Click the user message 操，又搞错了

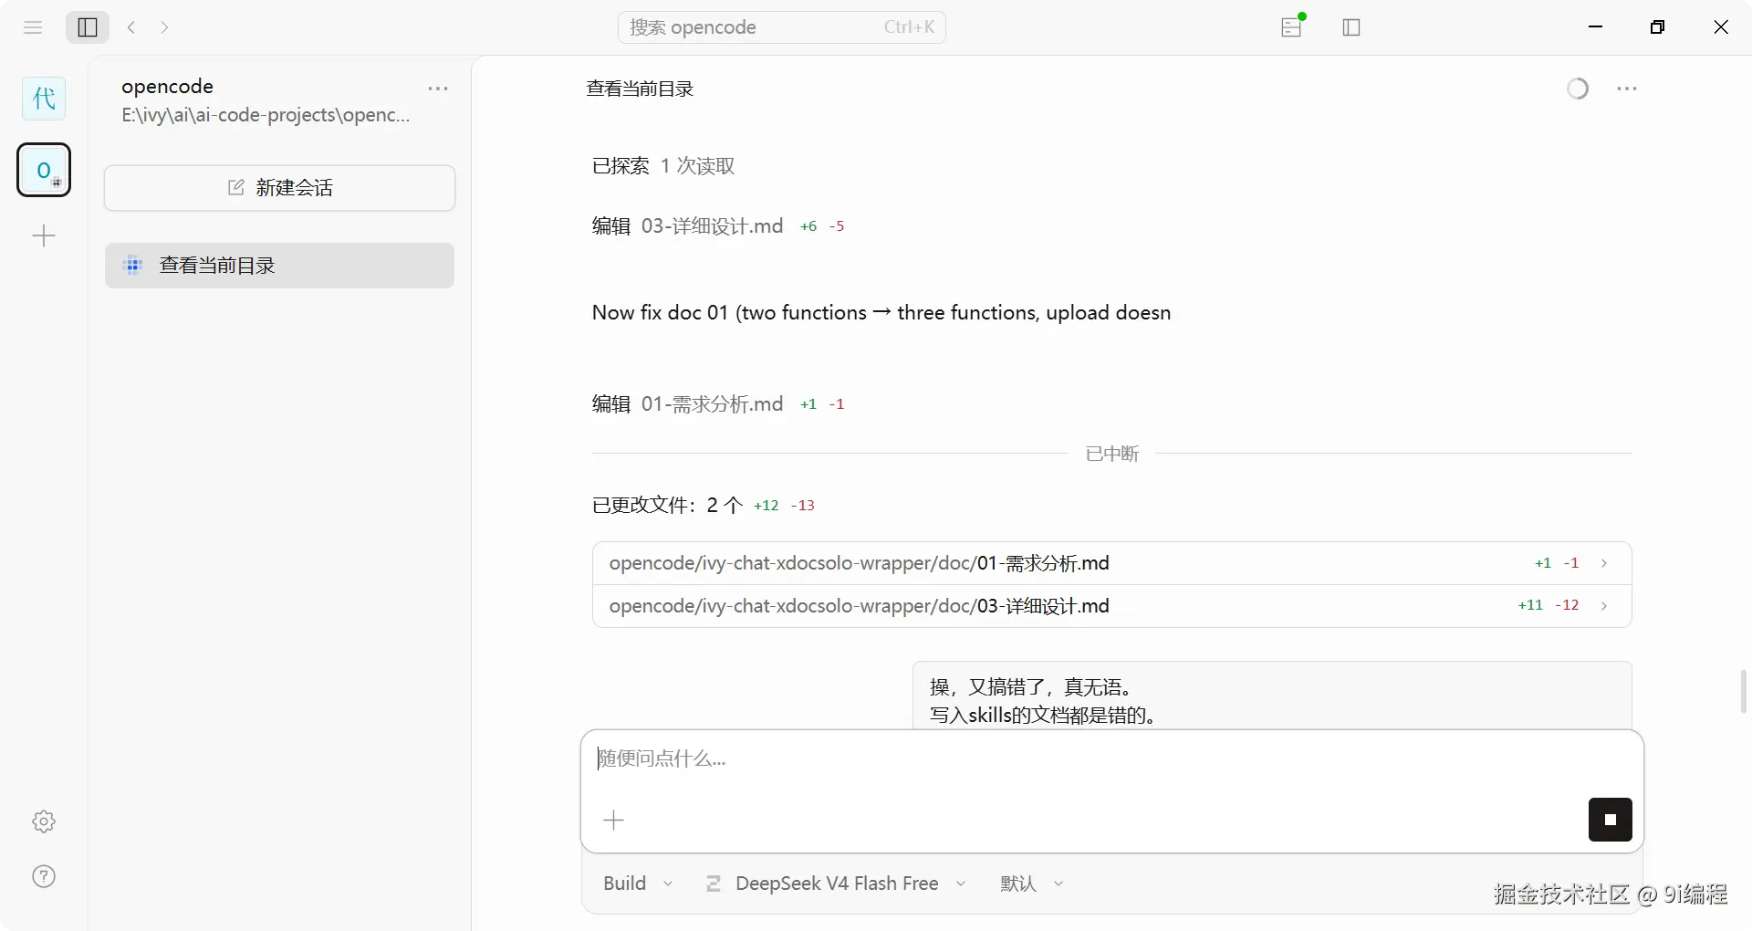coord(1272,696)
